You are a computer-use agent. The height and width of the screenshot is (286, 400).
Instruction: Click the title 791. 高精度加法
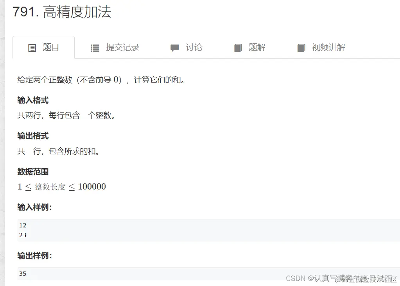(x=62, y=12)
